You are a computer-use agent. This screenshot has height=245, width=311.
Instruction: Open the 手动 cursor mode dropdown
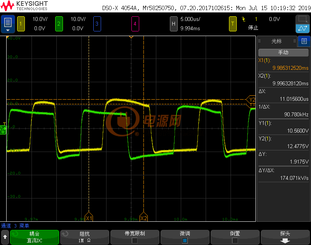[283, 53]
